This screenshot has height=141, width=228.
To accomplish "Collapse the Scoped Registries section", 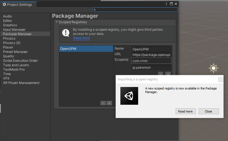I will 57,22.
